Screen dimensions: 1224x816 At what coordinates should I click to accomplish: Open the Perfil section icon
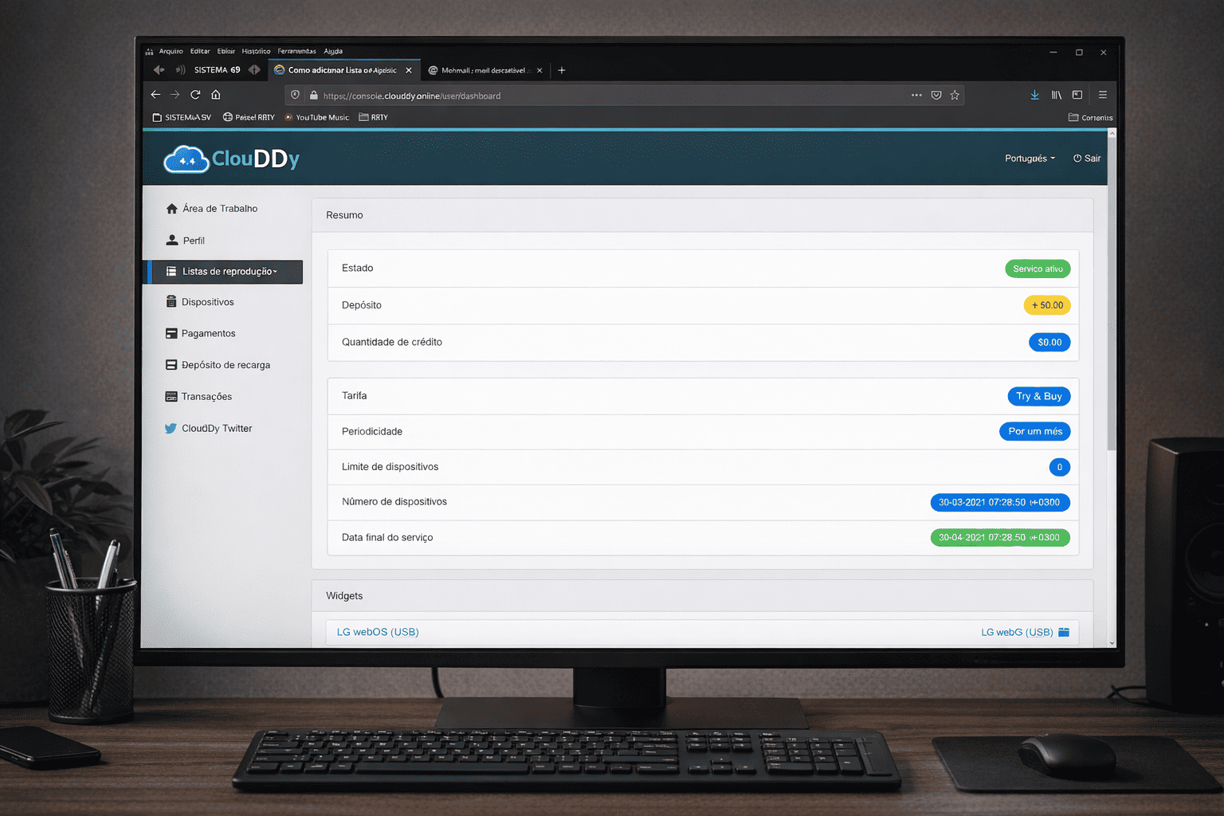[x=172, y=240]
